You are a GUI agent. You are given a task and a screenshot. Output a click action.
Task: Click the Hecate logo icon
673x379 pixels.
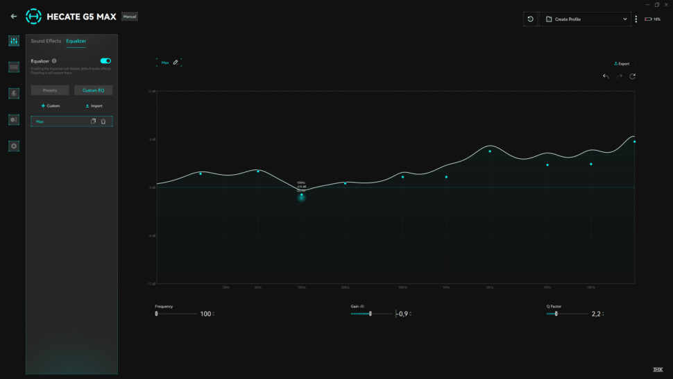[33, 16]
